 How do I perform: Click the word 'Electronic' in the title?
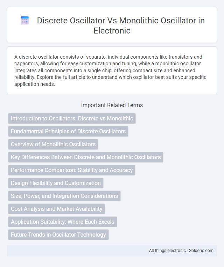[112, 31]
